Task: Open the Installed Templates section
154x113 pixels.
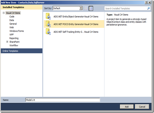Action: pos(21,7)
